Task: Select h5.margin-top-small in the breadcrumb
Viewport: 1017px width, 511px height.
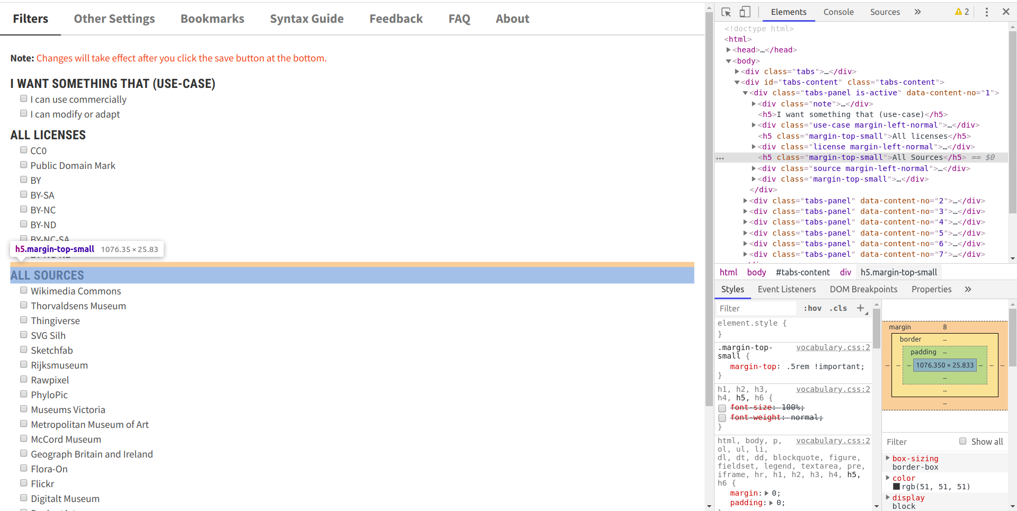Action: pyautogui.click(x=898, y=272)
